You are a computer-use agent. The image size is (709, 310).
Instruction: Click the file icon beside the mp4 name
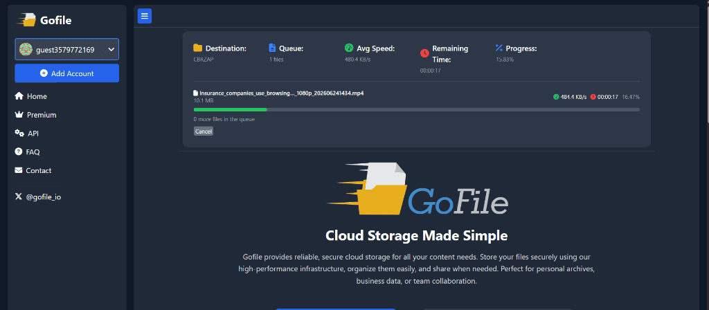[196, 93]
